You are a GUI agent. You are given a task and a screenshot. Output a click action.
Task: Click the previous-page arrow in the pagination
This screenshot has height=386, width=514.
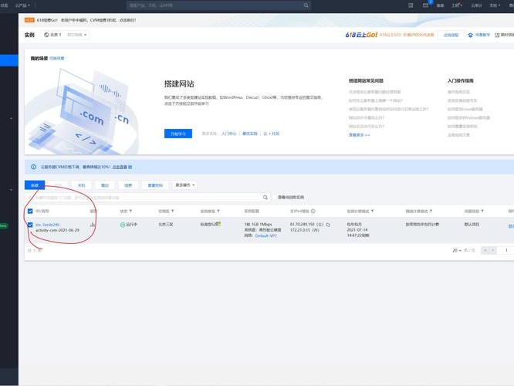(x=492, y=250)
